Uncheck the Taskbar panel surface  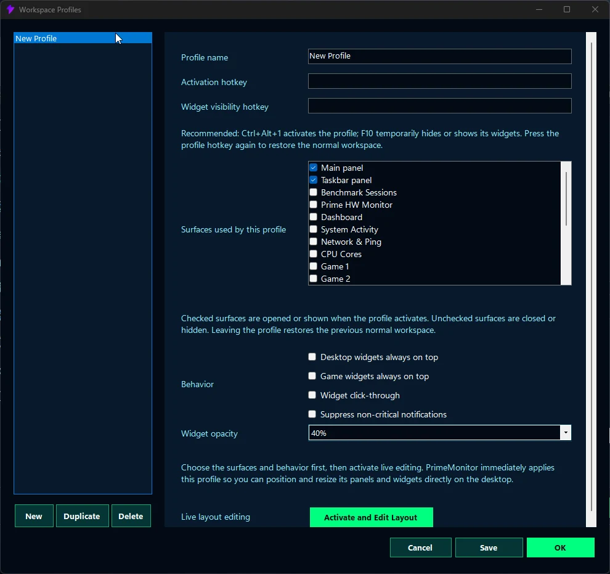click(313, 180)
